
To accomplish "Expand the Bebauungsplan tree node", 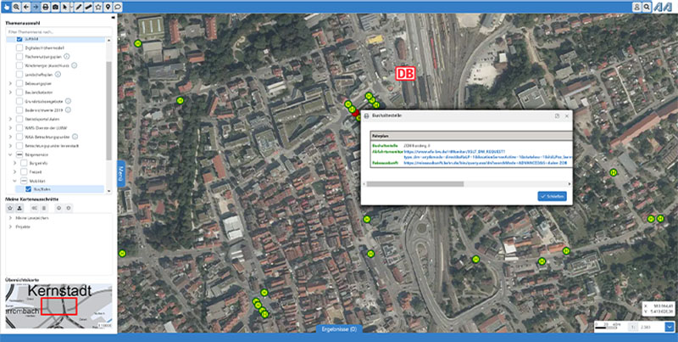I will coord(10,83).
